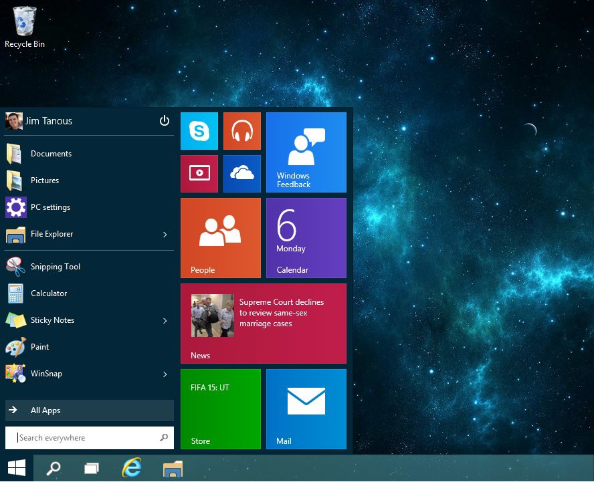Open the Calendar tile showing Monday 6

click(306, 238)
